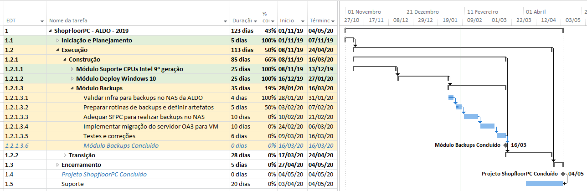The image size is (587, 191).
Task: Select the Módulo Backups Concluído milestone name
Action: pos(121,145)
